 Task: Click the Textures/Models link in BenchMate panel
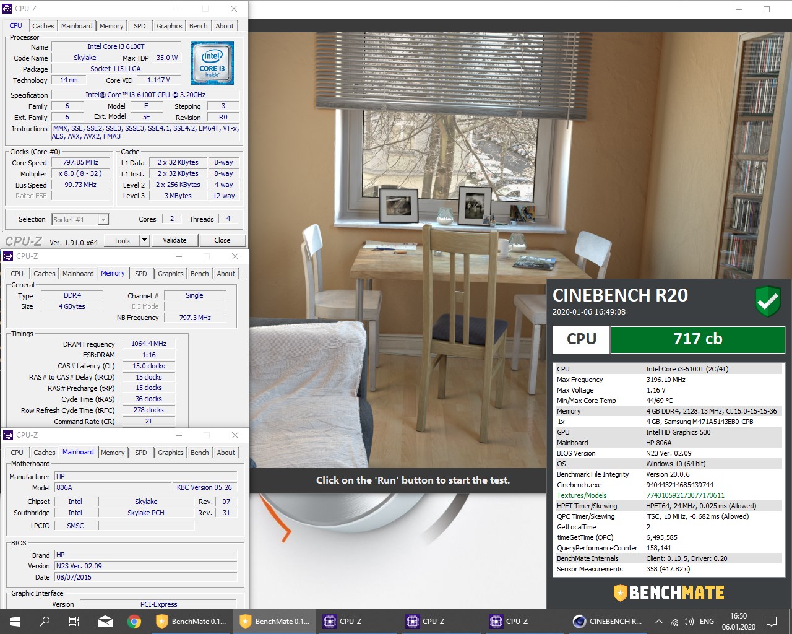(x=582, y=495)
